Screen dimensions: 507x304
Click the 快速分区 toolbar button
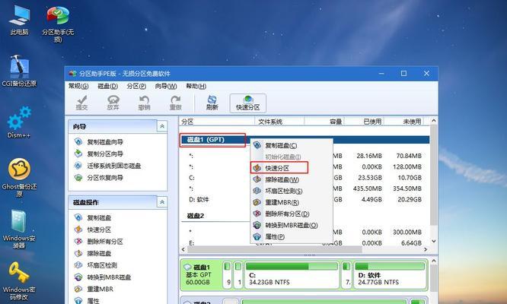pos(247,103)
